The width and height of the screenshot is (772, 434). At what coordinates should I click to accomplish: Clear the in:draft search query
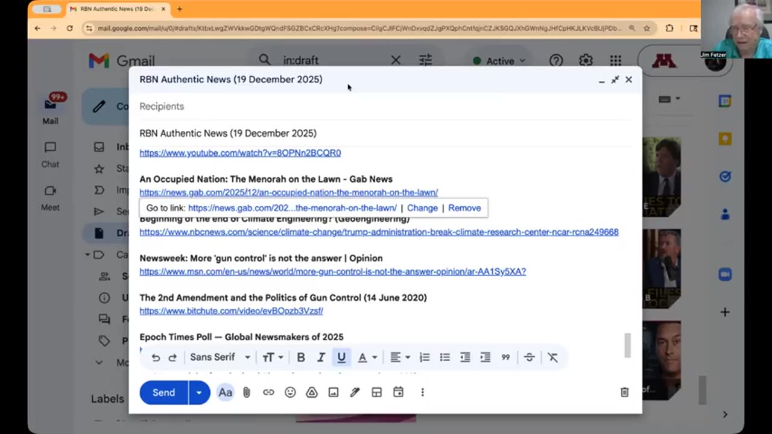[x=396, y=60]
